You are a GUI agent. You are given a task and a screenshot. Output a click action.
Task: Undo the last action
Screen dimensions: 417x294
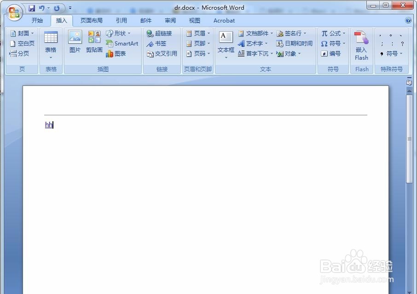click(41, 8)
